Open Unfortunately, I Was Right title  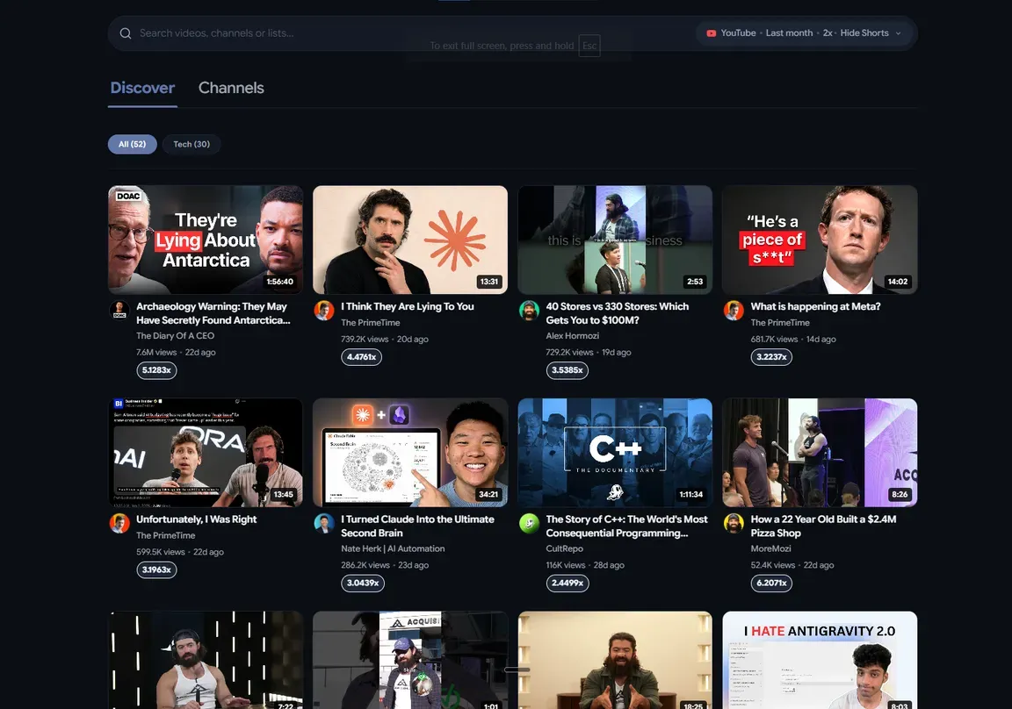click(196, 519)
